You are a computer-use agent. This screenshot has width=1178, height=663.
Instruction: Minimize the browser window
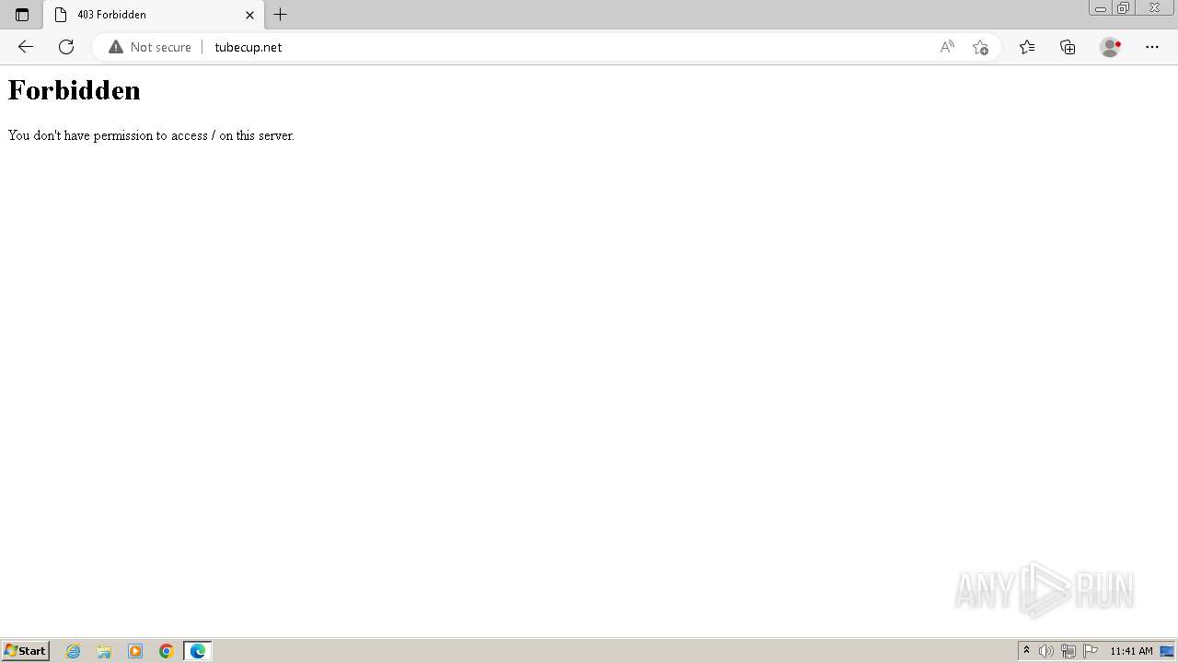[x=1100, y=8]
